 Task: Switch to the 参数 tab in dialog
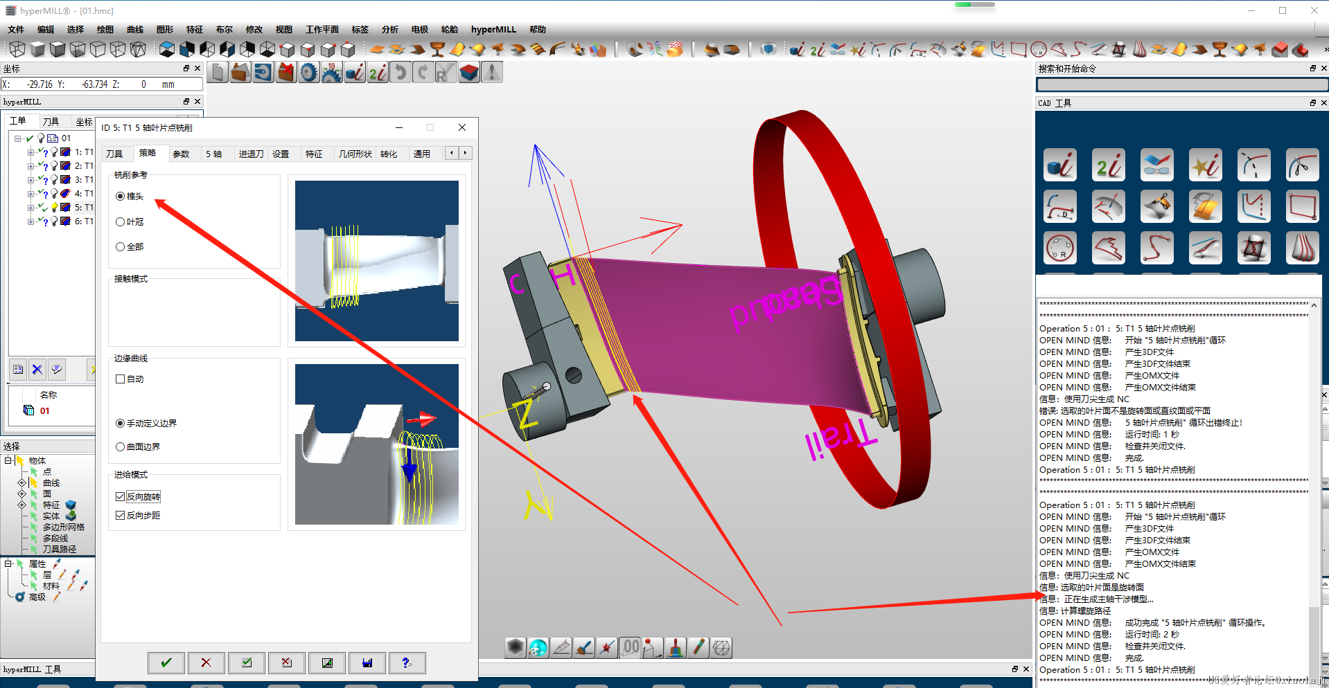[181, 154]
